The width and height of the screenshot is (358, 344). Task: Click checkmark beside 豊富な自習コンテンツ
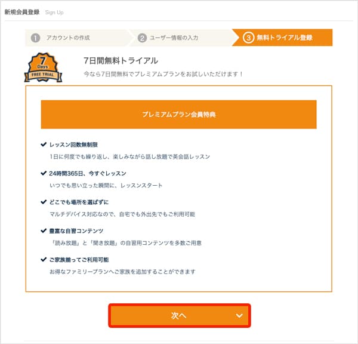click(x=43, y=231)
